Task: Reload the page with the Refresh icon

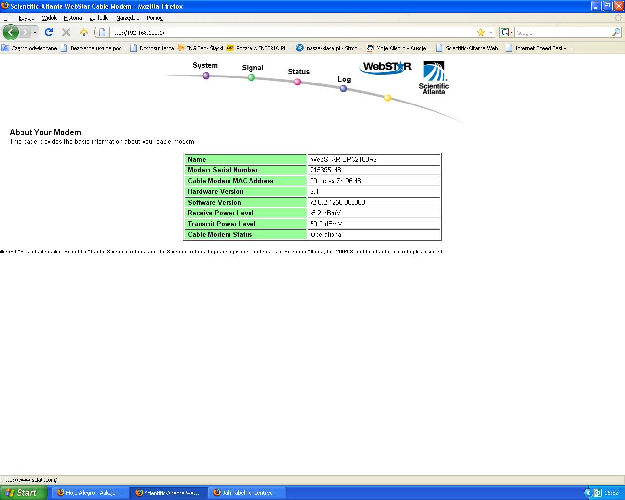Action: 49,32
